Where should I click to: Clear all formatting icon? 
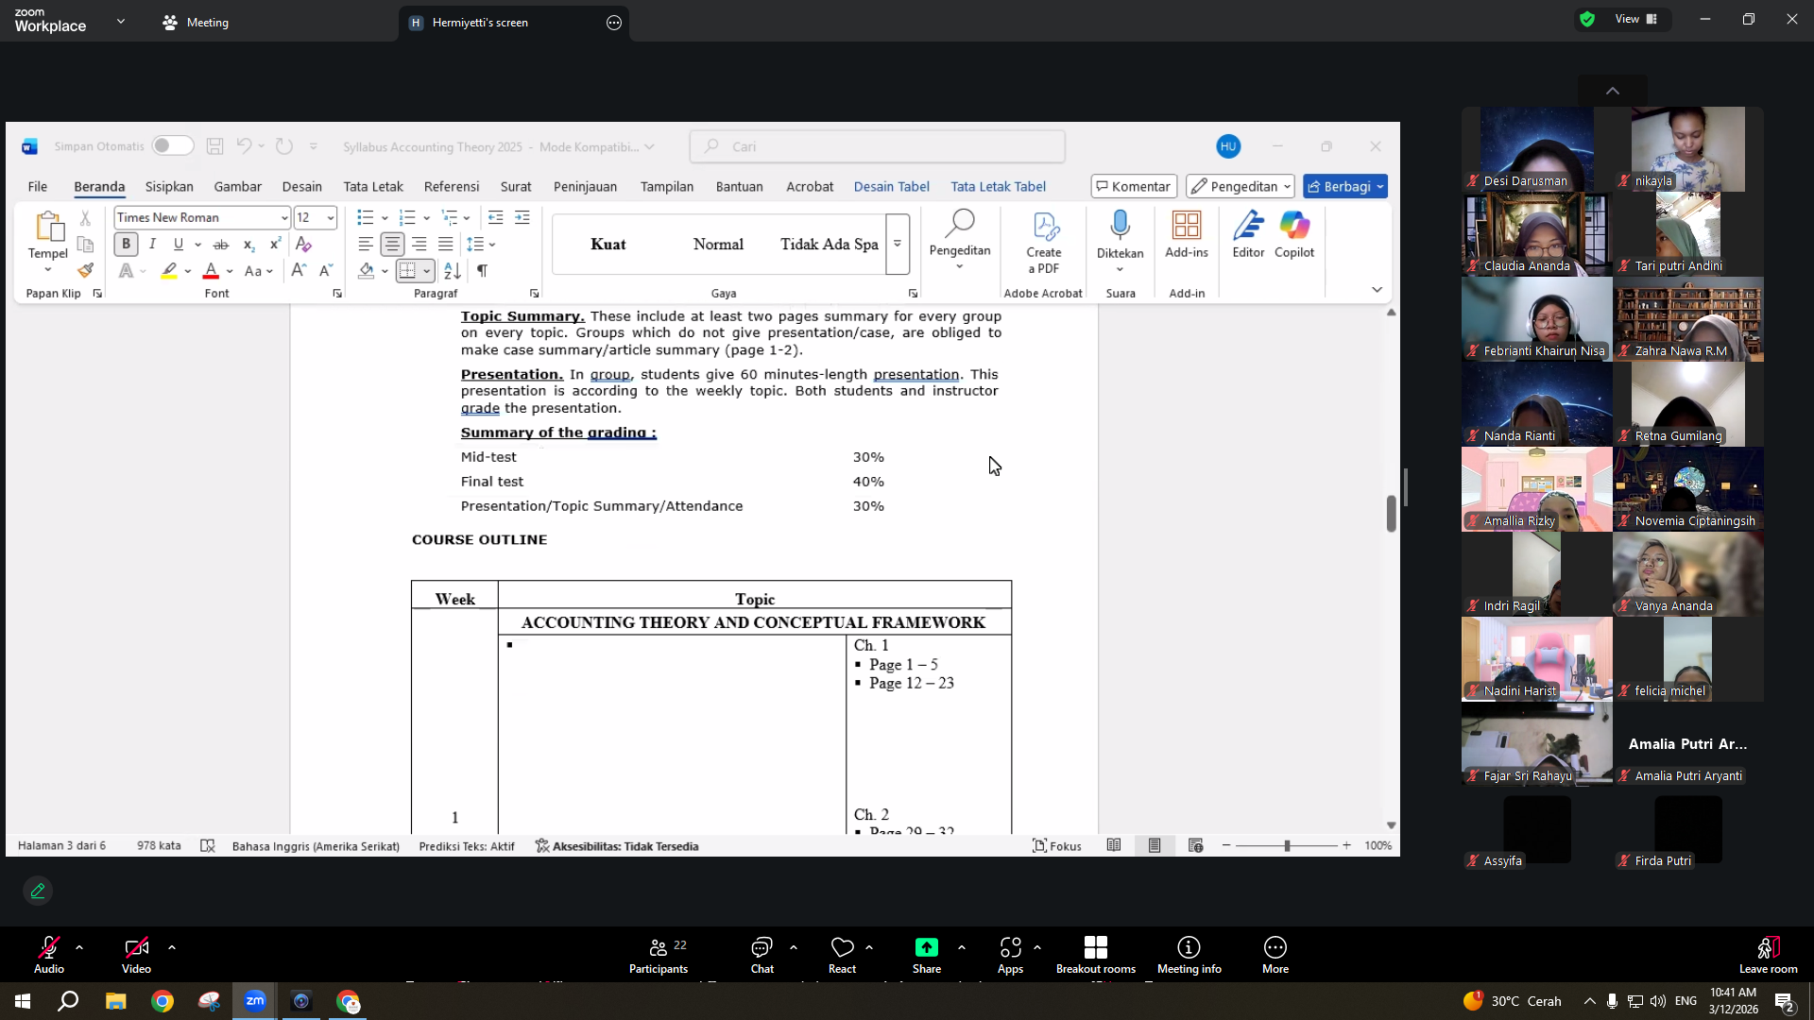click(303, 244)
